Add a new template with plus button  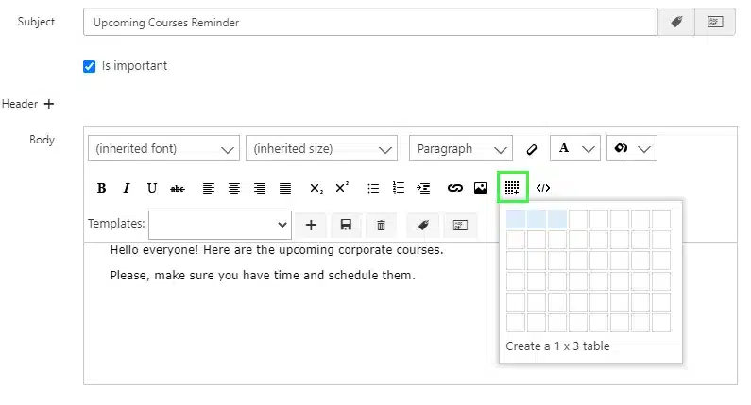[x=311, y=225]
